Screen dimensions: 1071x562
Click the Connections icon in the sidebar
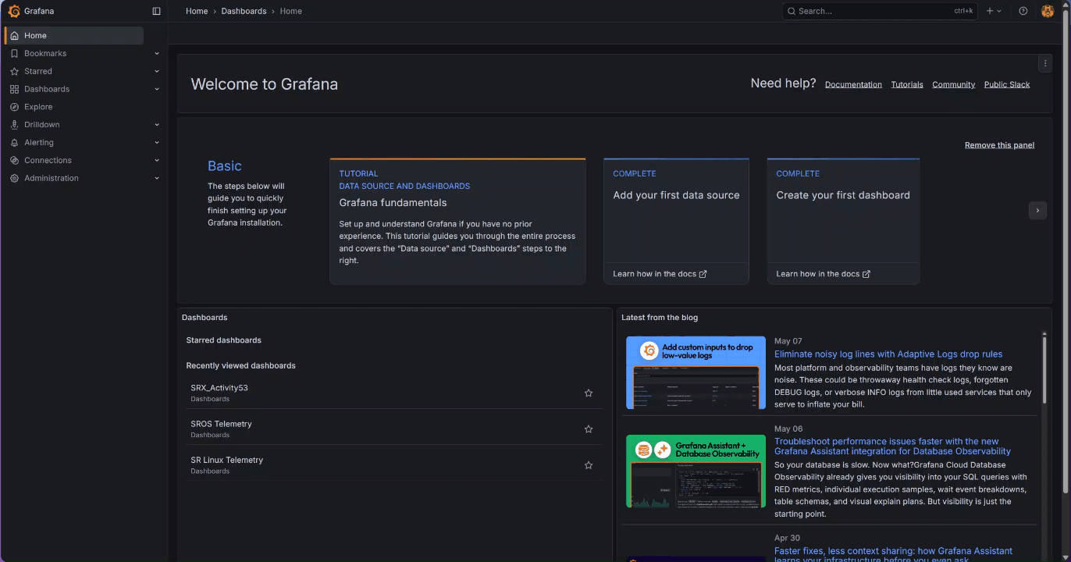point(15,161)
